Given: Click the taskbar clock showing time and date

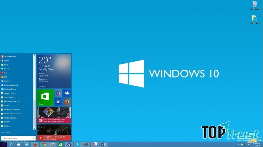Looking at the screenshot, I should pos(256,145).
